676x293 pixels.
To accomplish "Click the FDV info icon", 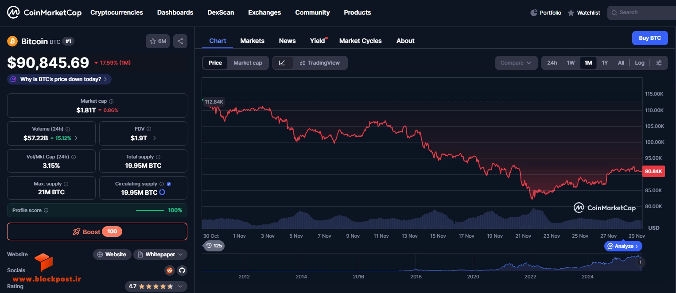I will 149,129.
